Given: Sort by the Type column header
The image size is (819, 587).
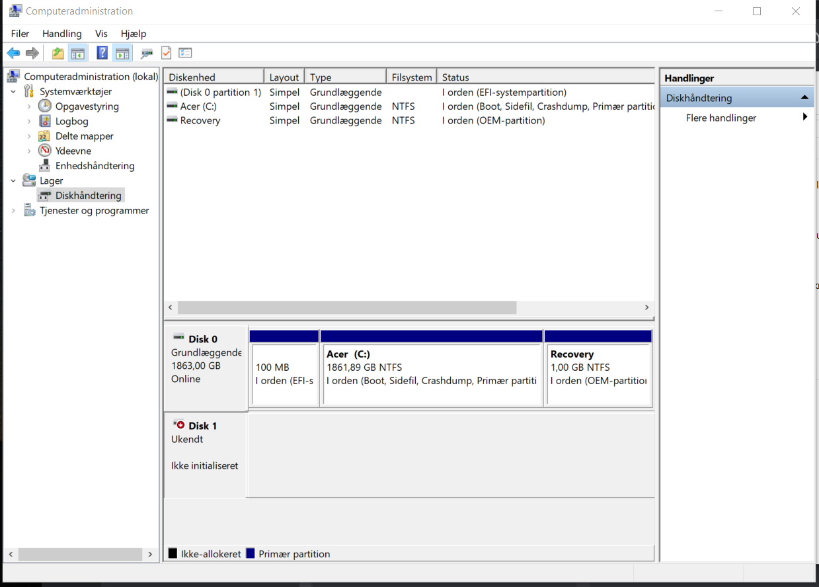Looking at the screenshot, I should pyautogui.click(x=345, y=77).
